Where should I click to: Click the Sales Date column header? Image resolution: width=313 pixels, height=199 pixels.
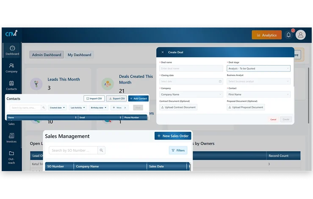[x=166, y=166]
